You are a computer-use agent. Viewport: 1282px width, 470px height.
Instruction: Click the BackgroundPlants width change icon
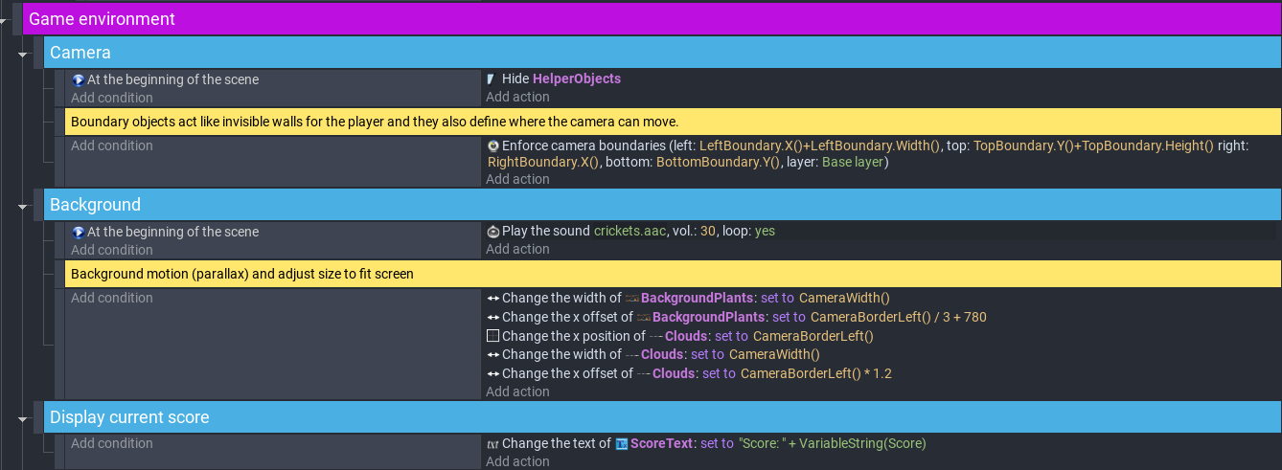pyautogui.click(x=492, y=298)
